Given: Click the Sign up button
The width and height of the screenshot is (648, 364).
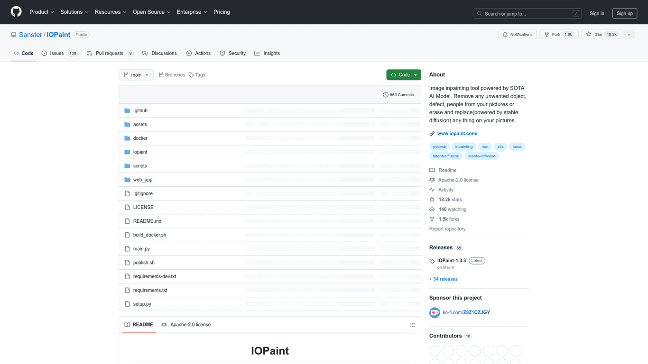Looking at the screenshot, I should click(624, 14).
